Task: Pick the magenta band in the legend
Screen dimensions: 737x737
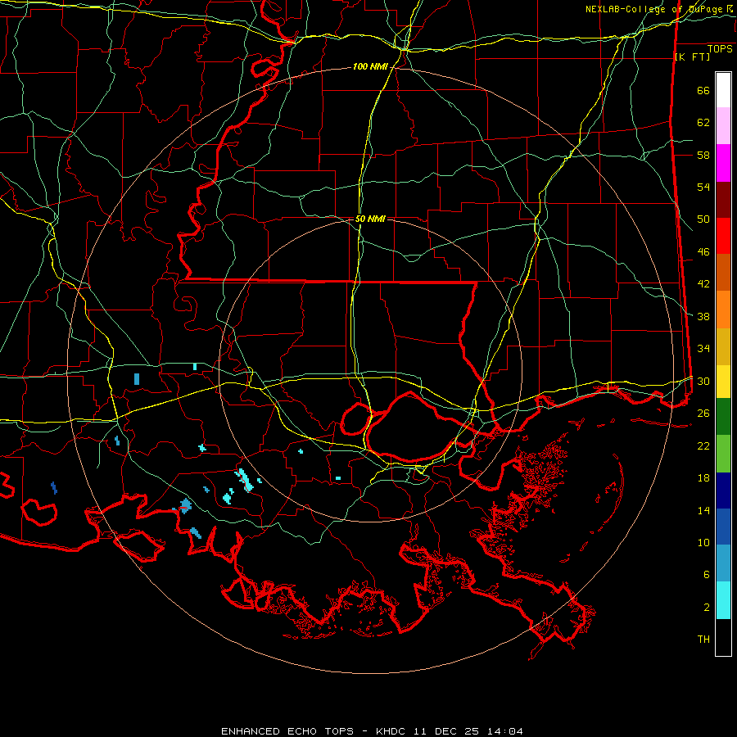Action: click(x=723, y=163)
